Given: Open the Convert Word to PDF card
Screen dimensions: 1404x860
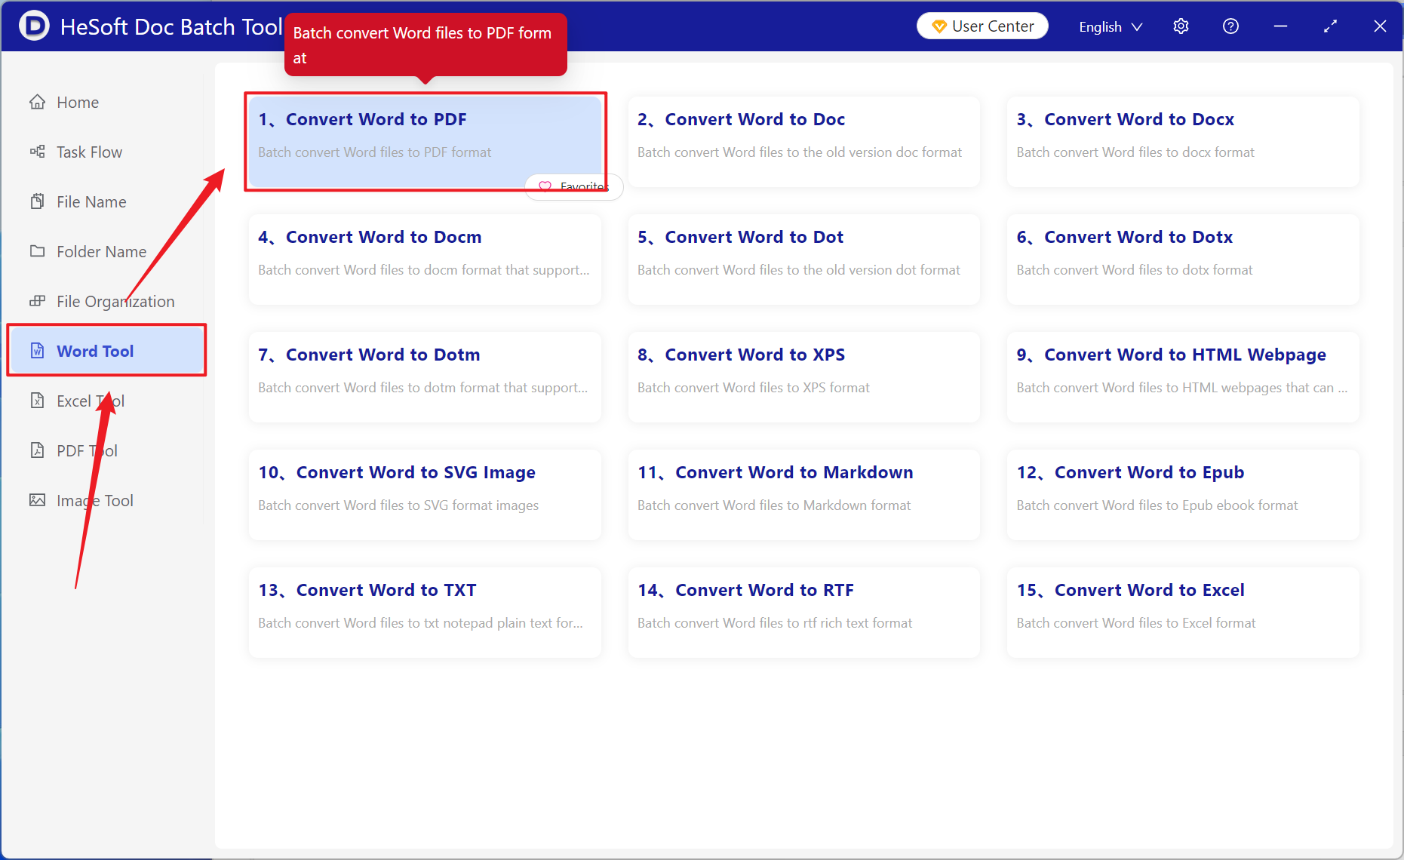Looking at the screenshot, I should point(425,141).
